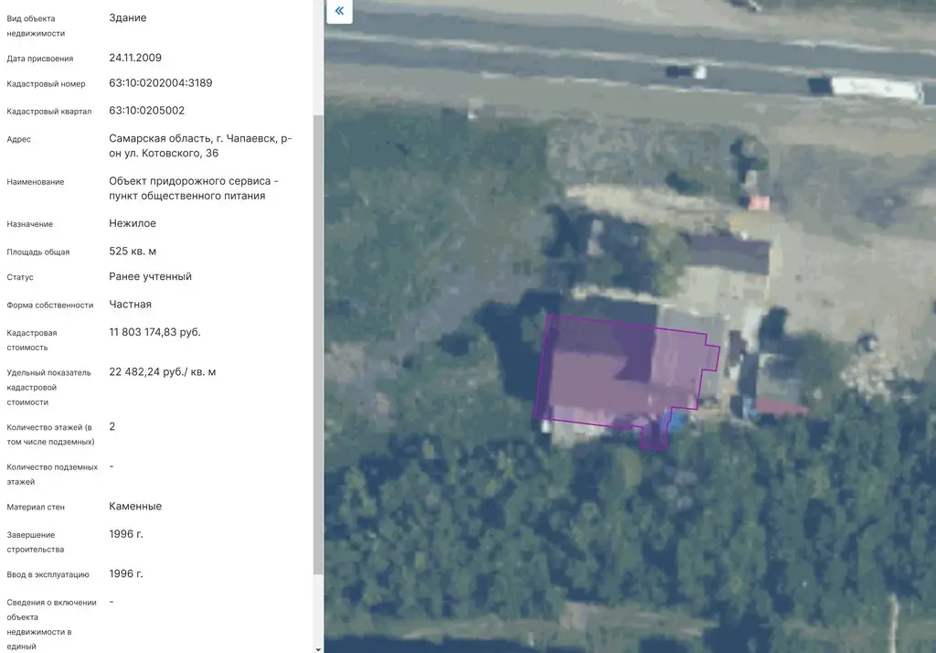Click the value Здание
This screenshot has height=653, width=936.
coord(128,18)
